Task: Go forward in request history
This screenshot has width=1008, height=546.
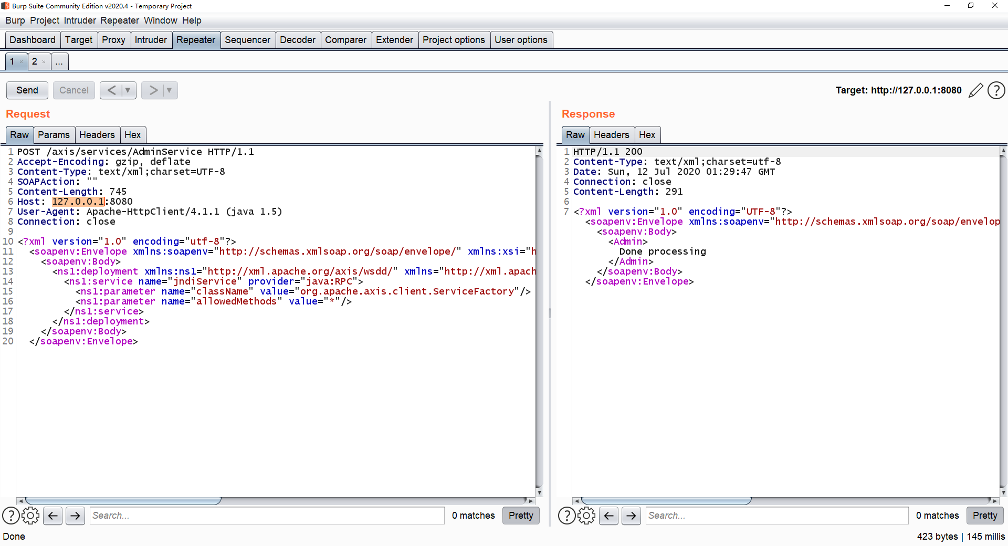Action: click(153, 90)
